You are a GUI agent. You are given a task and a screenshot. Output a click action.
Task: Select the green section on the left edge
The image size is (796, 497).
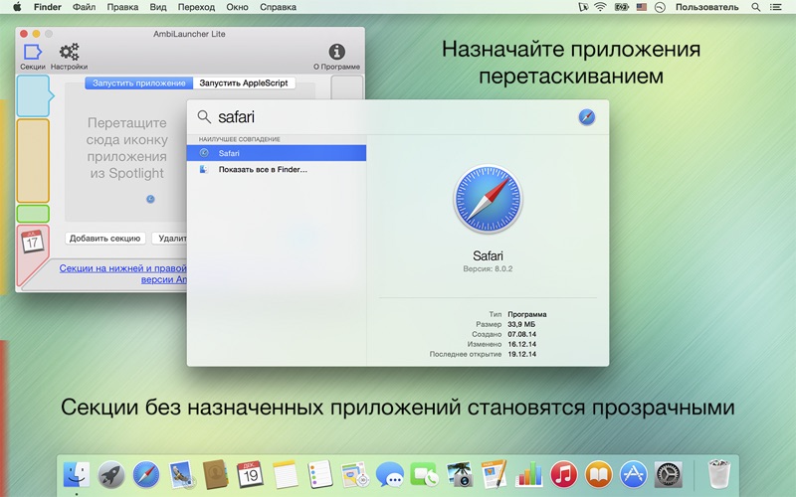tap(33, 214)
